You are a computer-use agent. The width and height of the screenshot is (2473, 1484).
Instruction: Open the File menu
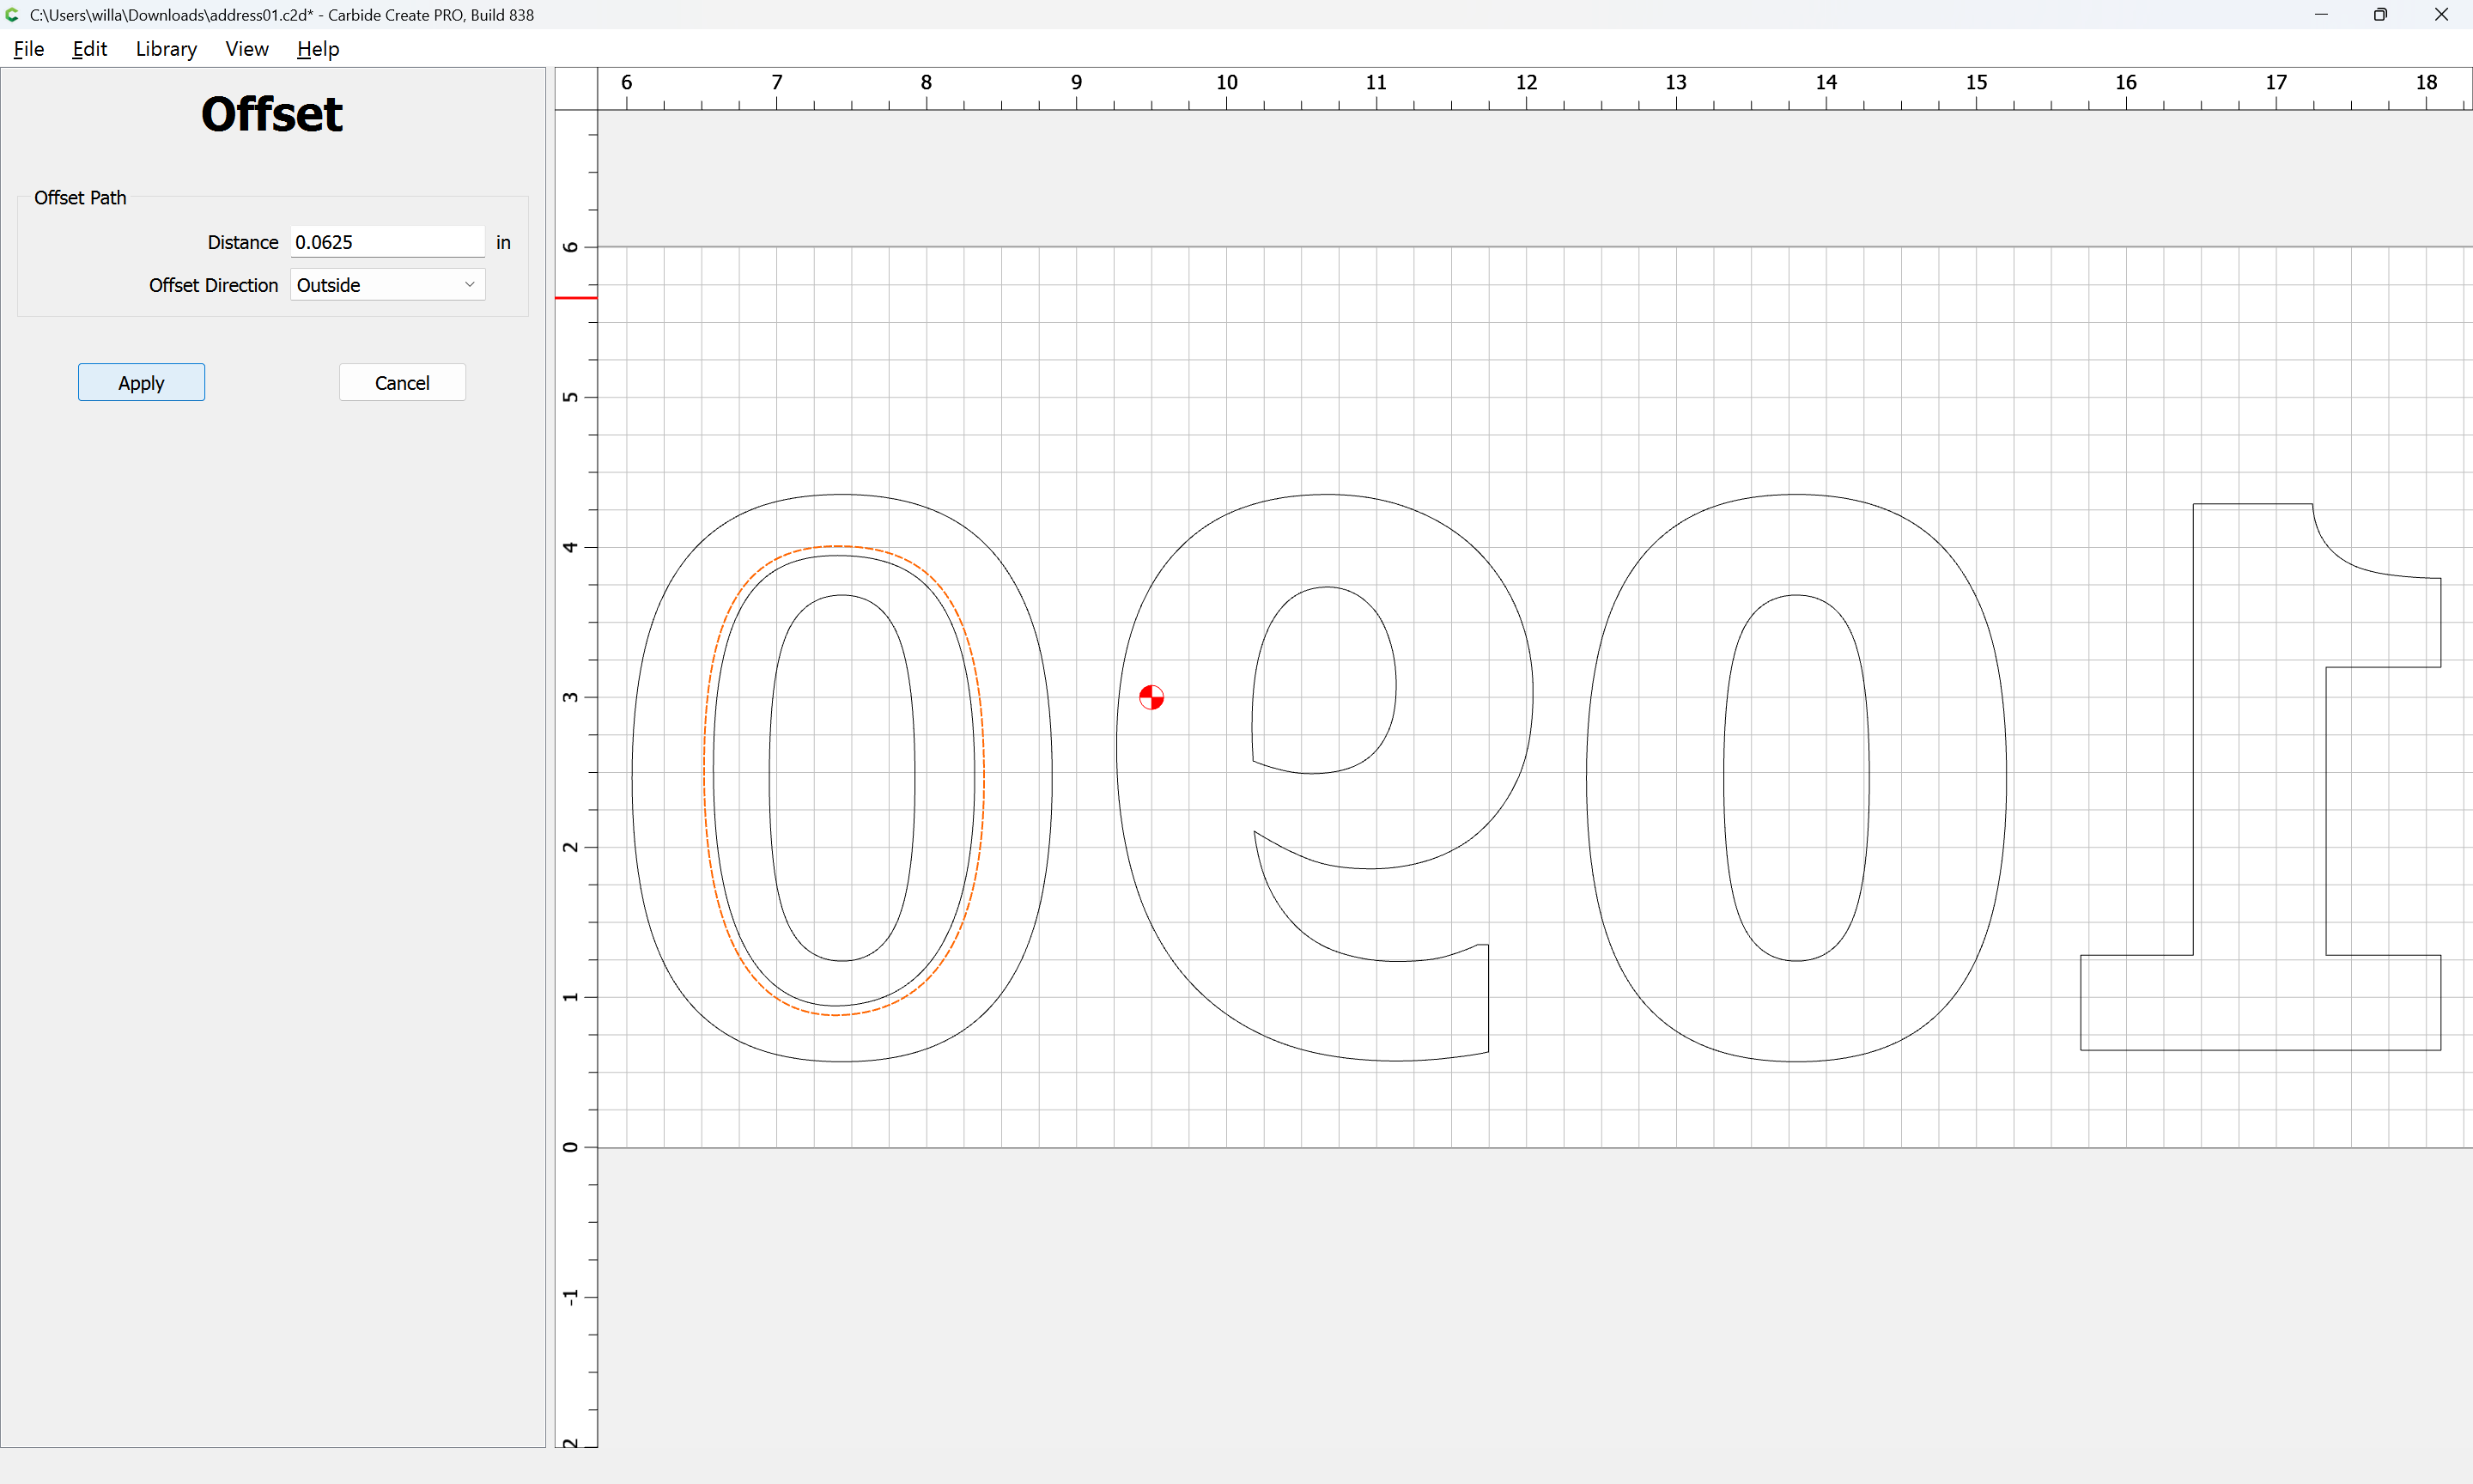coord(28,49)
